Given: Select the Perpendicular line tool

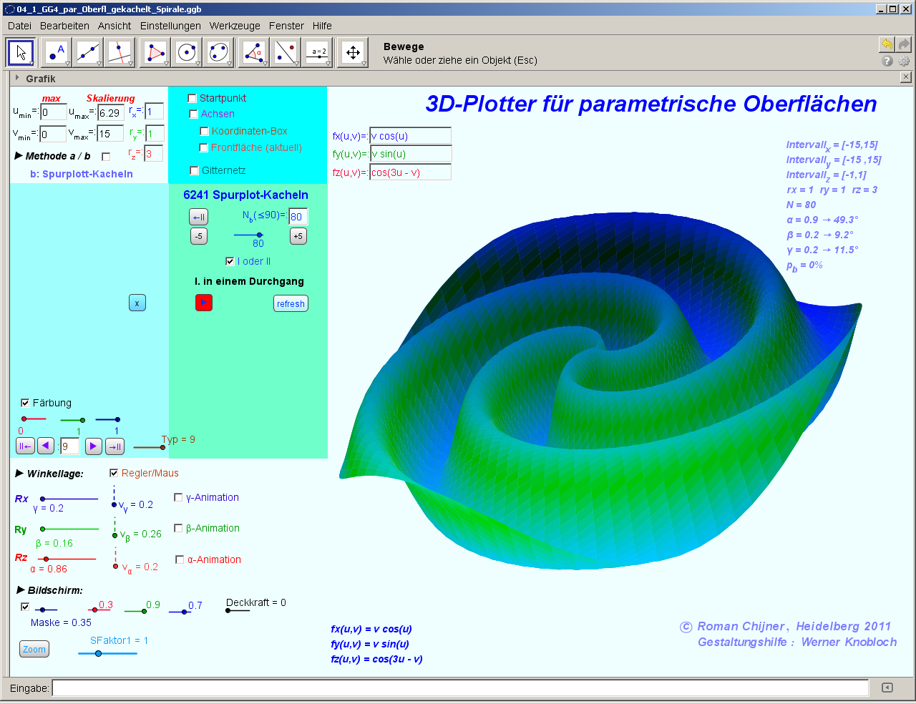Looking at the screenshot, I should pyautogui.click(x=120, y=52).
